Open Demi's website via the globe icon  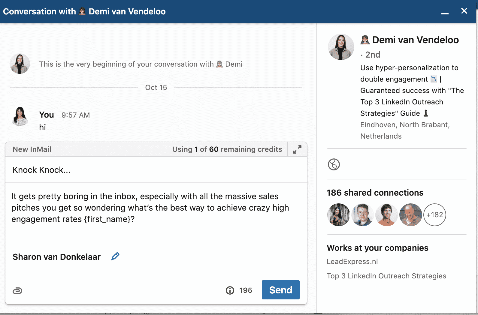coord(334,164)
